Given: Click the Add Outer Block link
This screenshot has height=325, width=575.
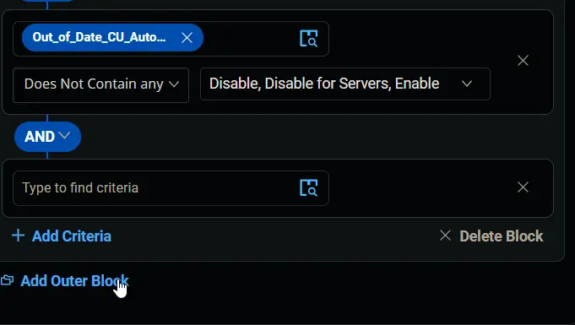Looking at the screenshot, I should [74, 281].
